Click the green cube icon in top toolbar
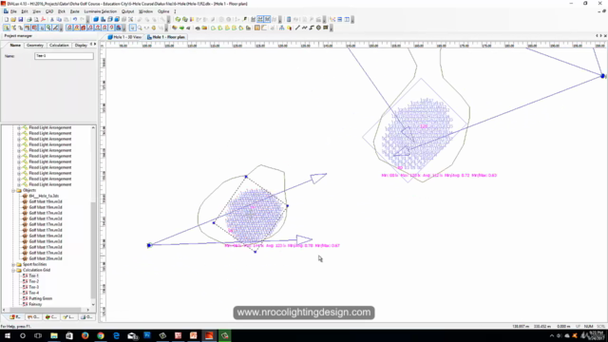The height and width of the screenshot is (342, 608). [178, 19]
